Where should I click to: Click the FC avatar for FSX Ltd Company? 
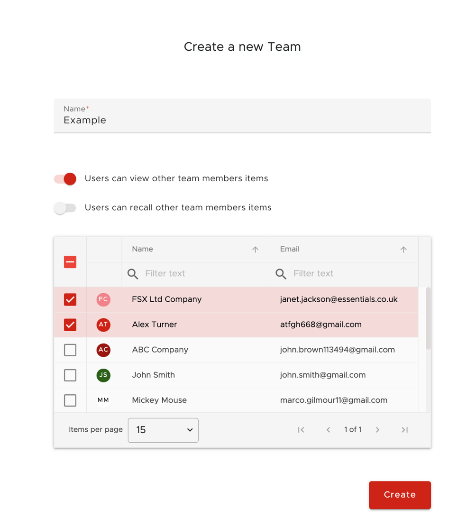(x=103, y=299)
